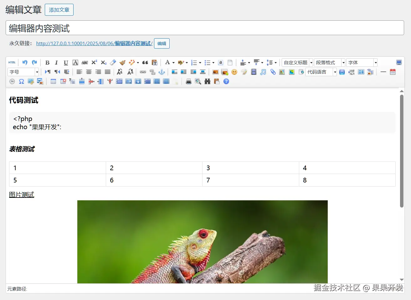
Task: Click the article title input field
Action: (205, 28)
